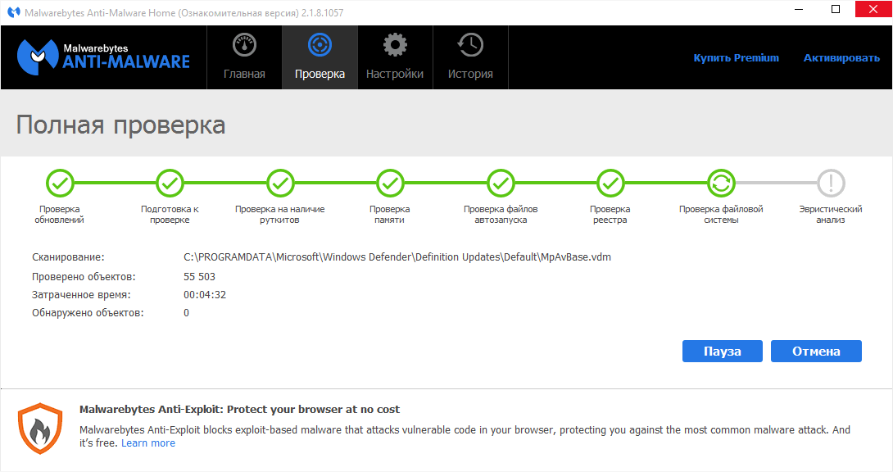Close the Malwarebytes window
Image resolution: width=893 pixels, height=472 pixels.
[x=873, y=9]
